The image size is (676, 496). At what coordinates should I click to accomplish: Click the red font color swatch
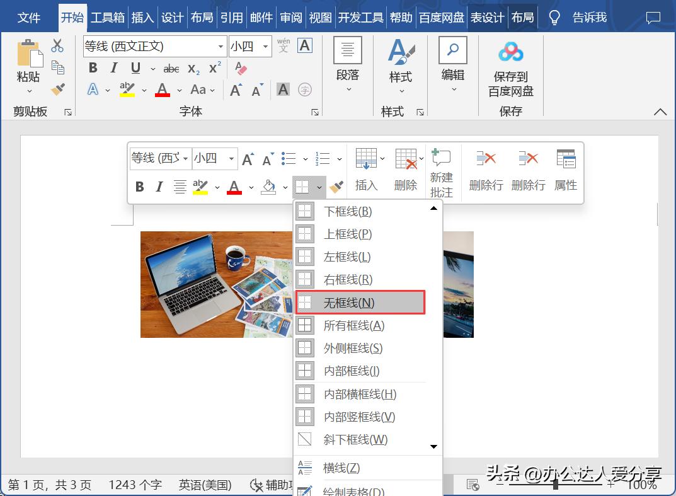[x=162, y=91]
